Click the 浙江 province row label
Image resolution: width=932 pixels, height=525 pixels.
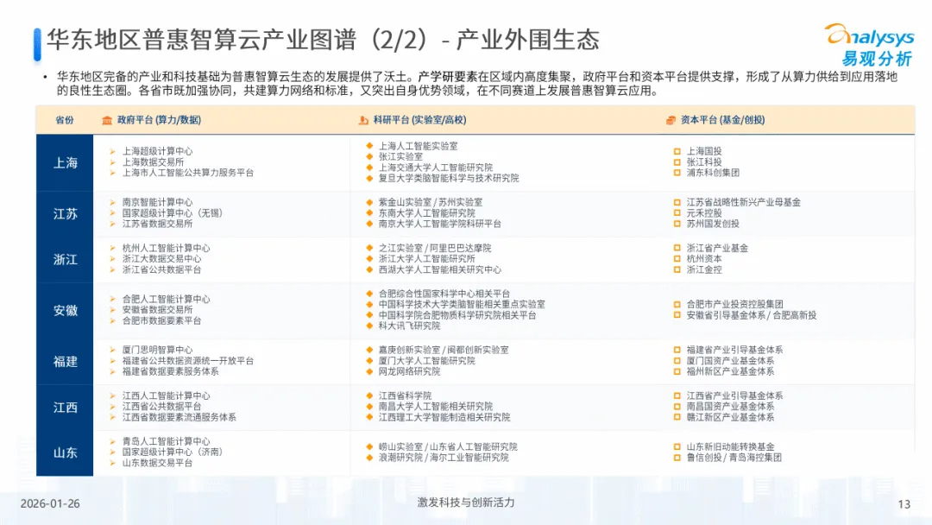[65, 259]
